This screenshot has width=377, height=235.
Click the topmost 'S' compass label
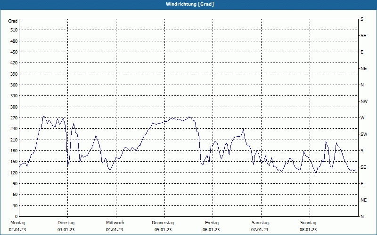tap(362, 19)
